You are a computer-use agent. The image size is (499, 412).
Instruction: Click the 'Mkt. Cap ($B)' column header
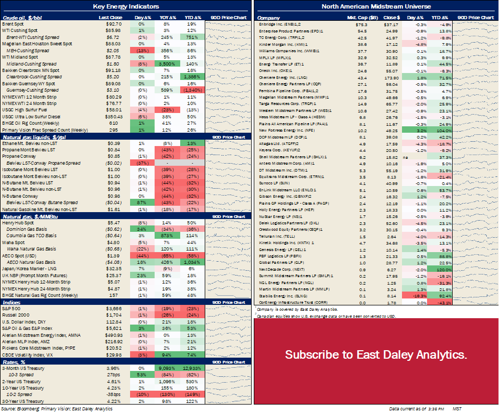tap(362, 18)
